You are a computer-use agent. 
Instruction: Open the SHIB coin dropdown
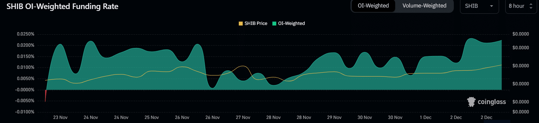click(479, 6)
